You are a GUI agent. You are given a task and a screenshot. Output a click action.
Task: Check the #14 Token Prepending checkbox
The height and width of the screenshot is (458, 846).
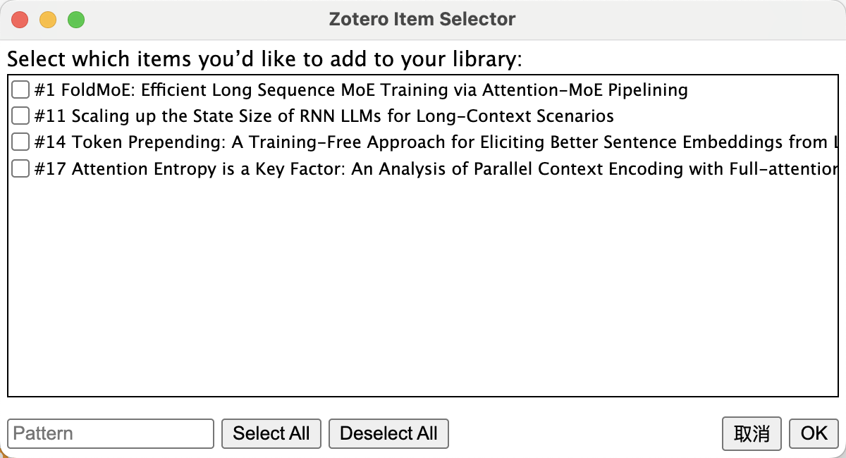click(20, 142)
